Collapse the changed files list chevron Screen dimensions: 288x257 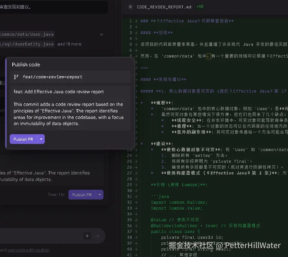coord(102,34)
